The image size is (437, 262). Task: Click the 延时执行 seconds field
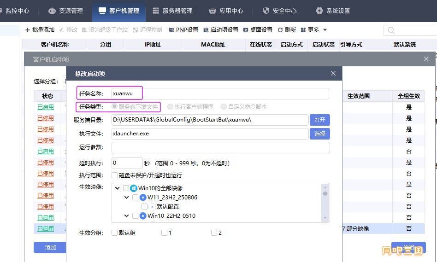(127, 163)
